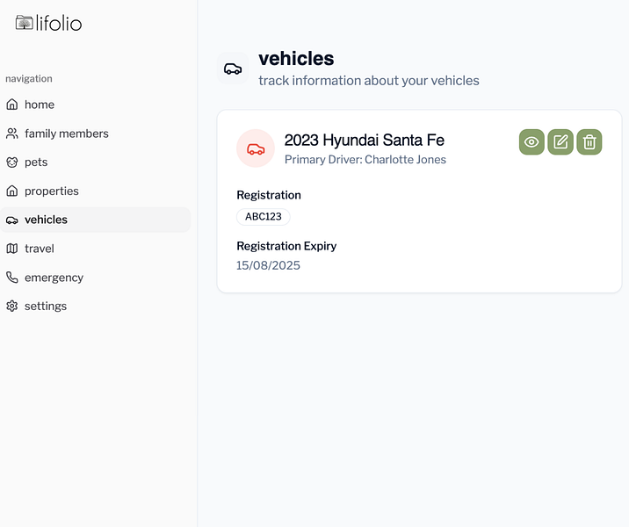
Task: Click the red car icon on card
Action: [x=256, y=148]
